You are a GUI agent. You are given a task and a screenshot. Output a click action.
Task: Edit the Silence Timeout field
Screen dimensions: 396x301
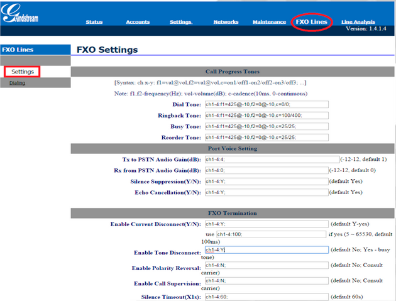[x=266, y=297]
